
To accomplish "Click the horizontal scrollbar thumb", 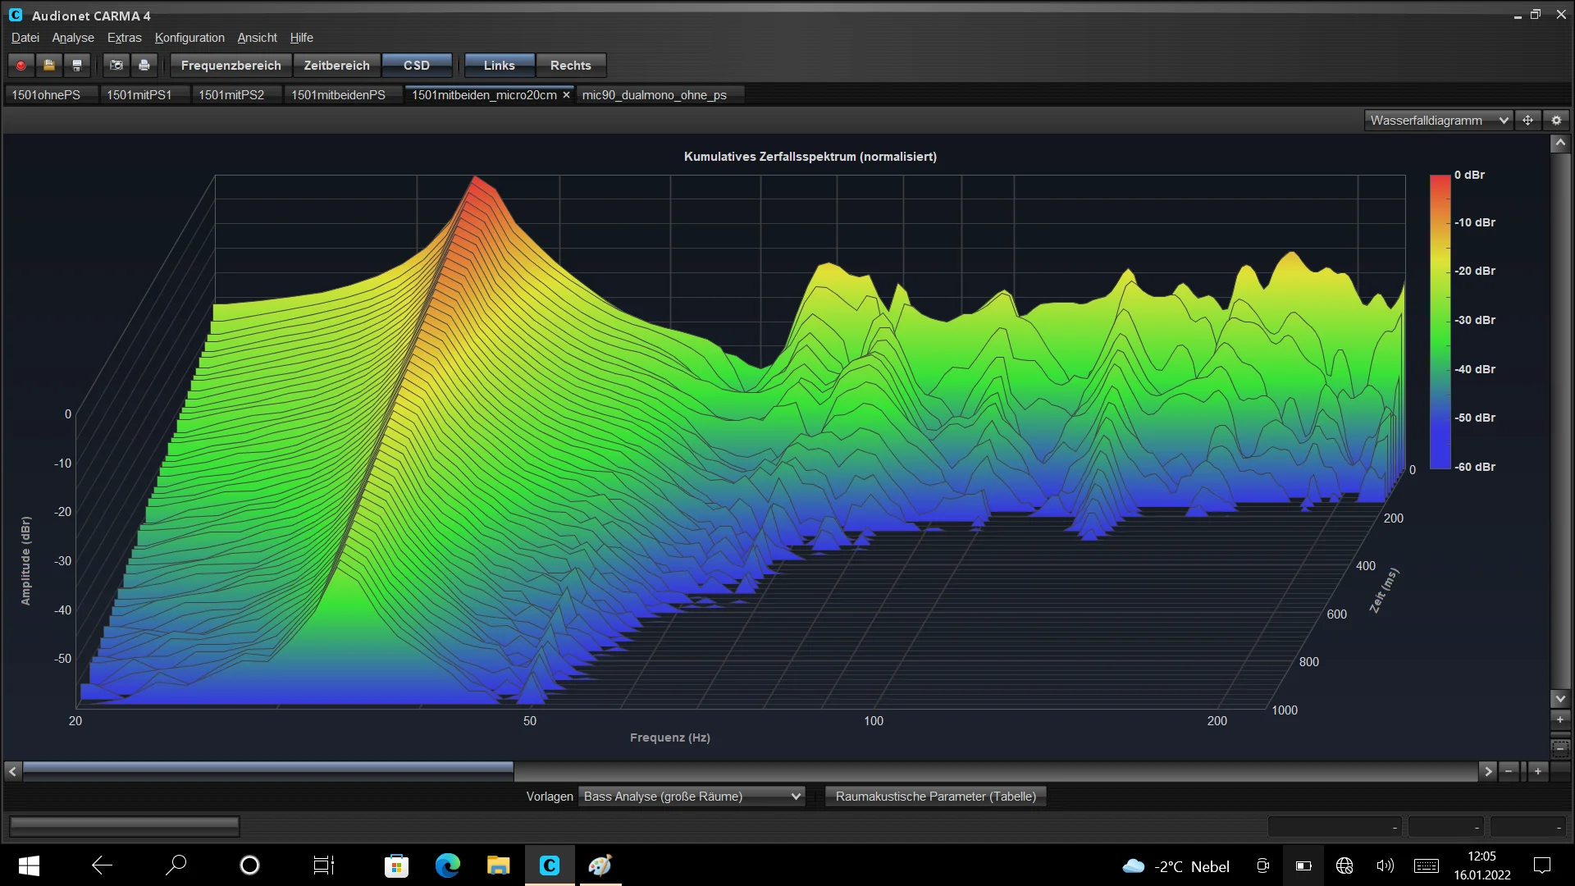I will pos(268,771).
